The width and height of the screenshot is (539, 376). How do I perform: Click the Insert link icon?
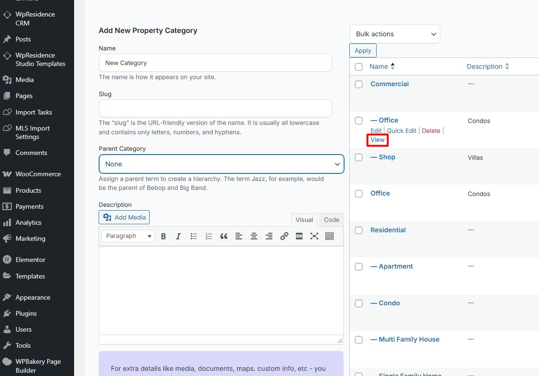(x=284, y=237)
